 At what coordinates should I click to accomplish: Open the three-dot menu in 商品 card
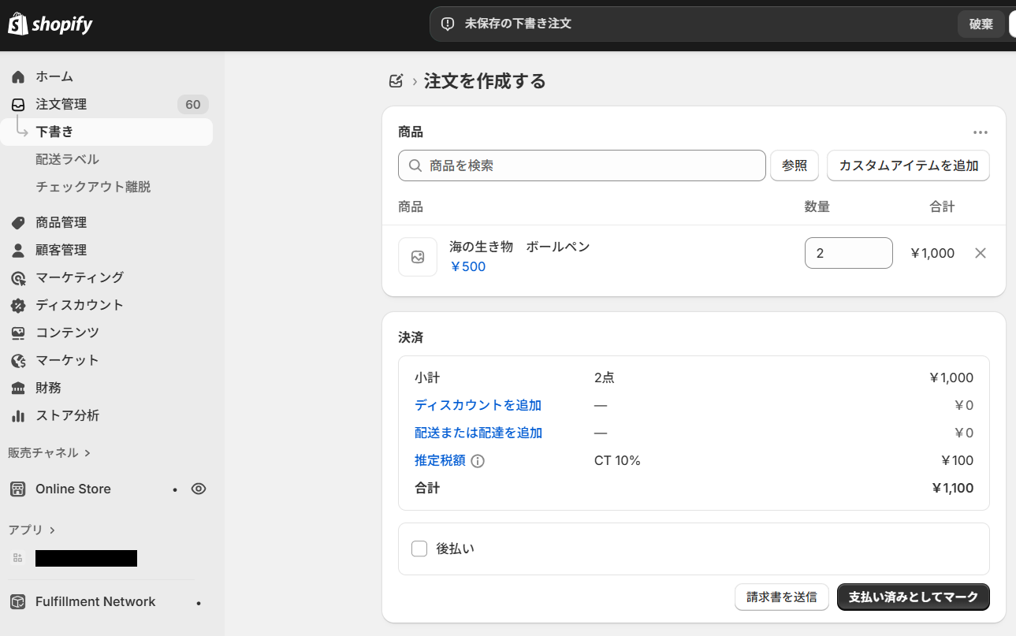980,132
